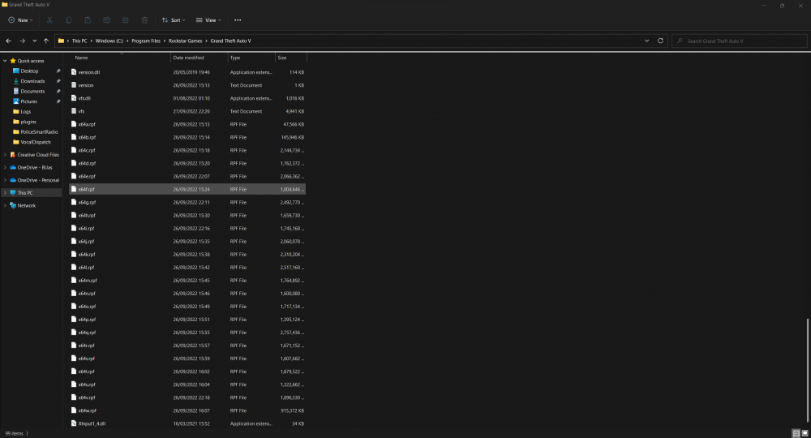
Task: Open the See more (three dots) menu
Action: (x=238, y=20)
